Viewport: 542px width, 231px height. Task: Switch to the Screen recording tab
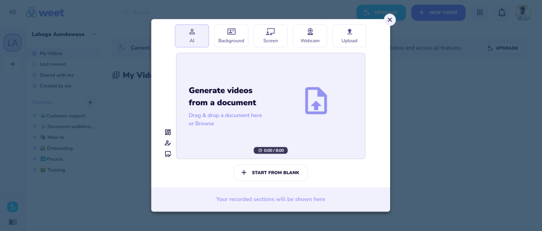point(271,36)
